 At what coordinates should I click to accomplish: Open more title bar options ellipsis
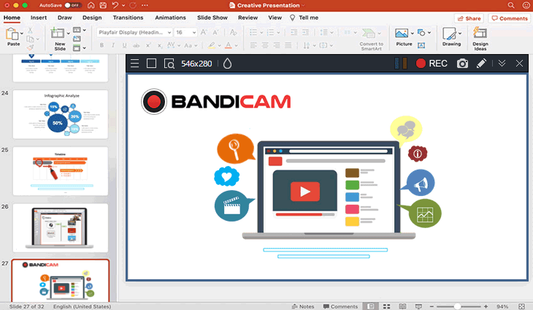145,5
